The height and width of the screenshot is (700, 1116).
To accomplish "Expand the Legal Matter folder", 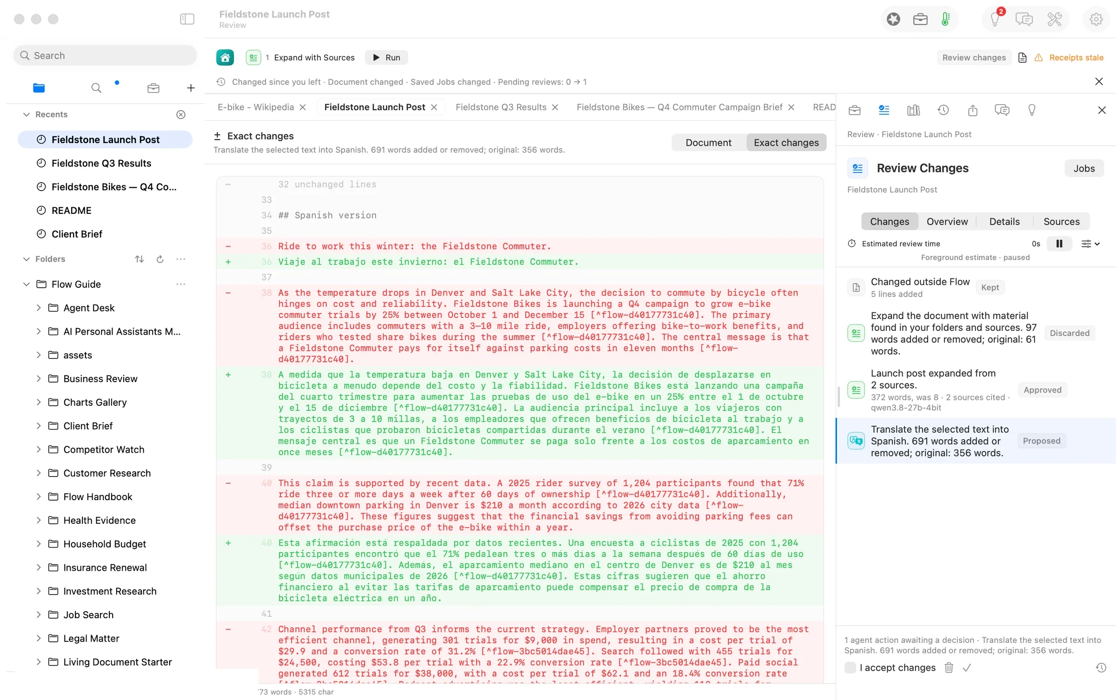I will pos(39,639).
